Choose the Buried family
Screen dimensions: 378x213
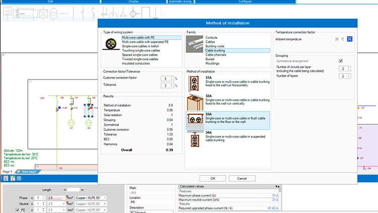coord(210,59)
